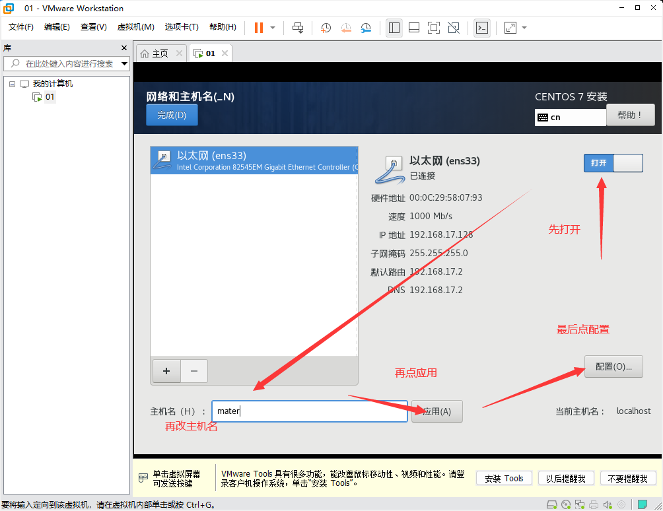
Task: Open the snapshot manager
Action: 366,28
